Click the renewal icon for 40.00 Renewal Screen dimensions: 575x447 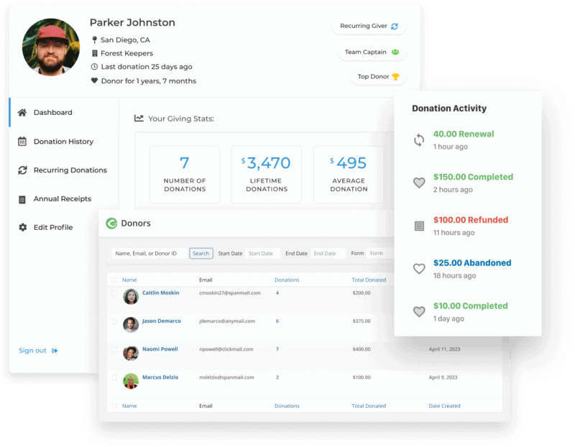click(x=419, y=140)
